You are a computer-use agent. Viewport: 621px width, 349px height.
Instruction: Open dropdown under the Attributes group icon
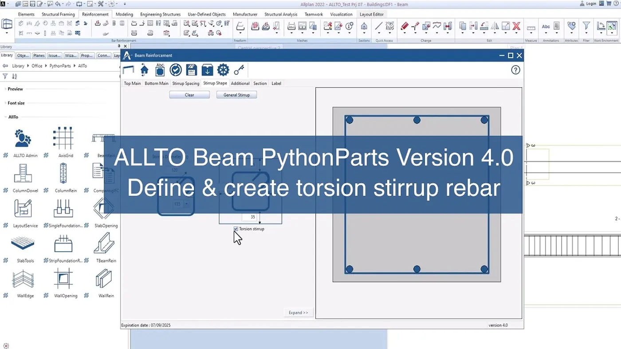pyautogui.click(x=571, y=33)
